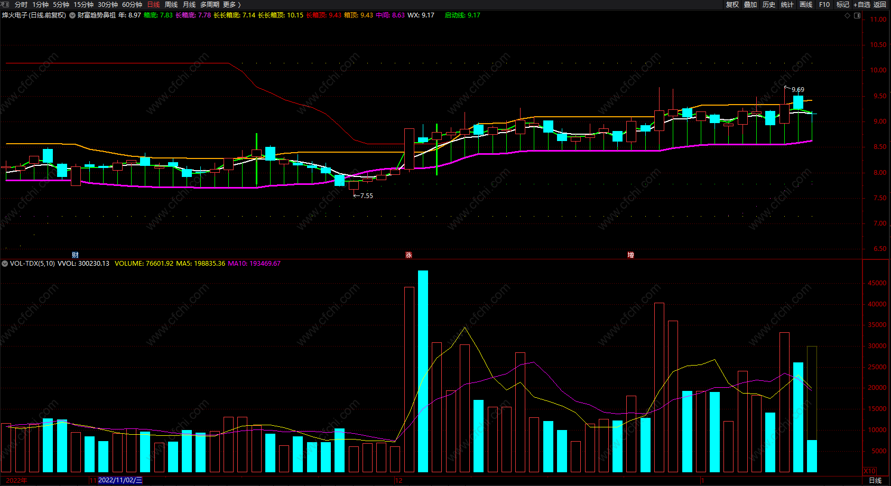This screenshot has height=486, width=891.
Task: Click the 复权 button
Action: (x=732, y=4)
